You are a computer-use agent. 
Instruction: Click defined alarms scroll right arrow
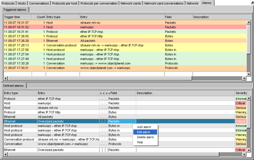(244, 155)
